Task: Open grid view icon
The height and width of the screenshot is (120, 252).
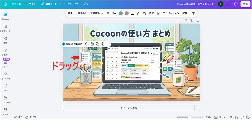Action: coord(237,117)
